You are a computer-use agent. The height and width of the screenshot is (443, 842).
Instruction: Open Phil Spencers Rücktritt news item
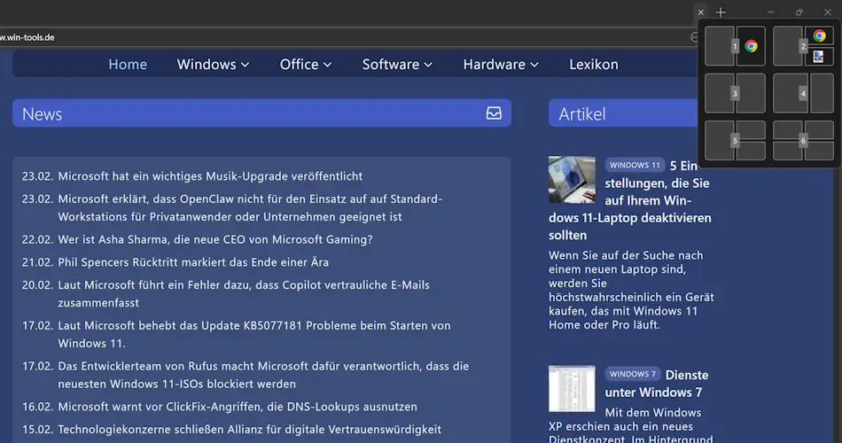tap(193, 262)
